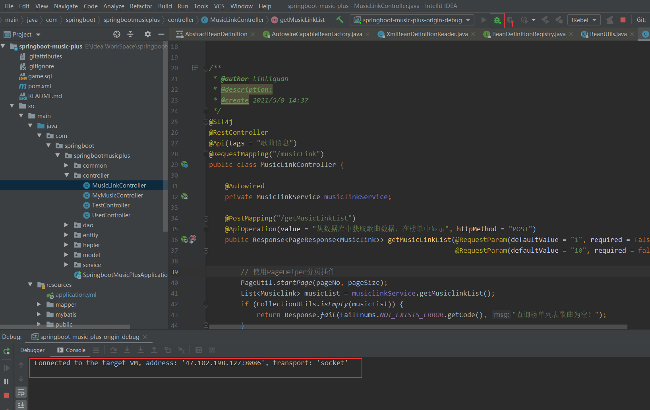Click Run with Coverage shield icon

(511, 20)
